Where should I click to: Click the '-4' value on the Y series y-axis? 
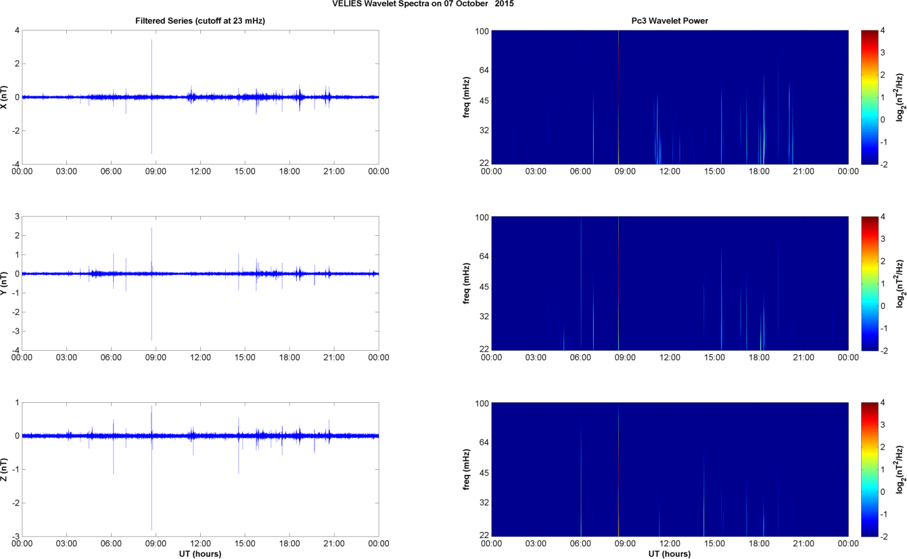point(16,350)
